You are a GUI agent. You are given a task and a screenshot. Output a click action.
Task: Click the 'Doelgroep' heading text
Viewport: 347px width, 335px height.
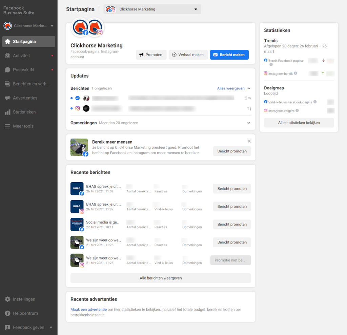click(274, 88)
